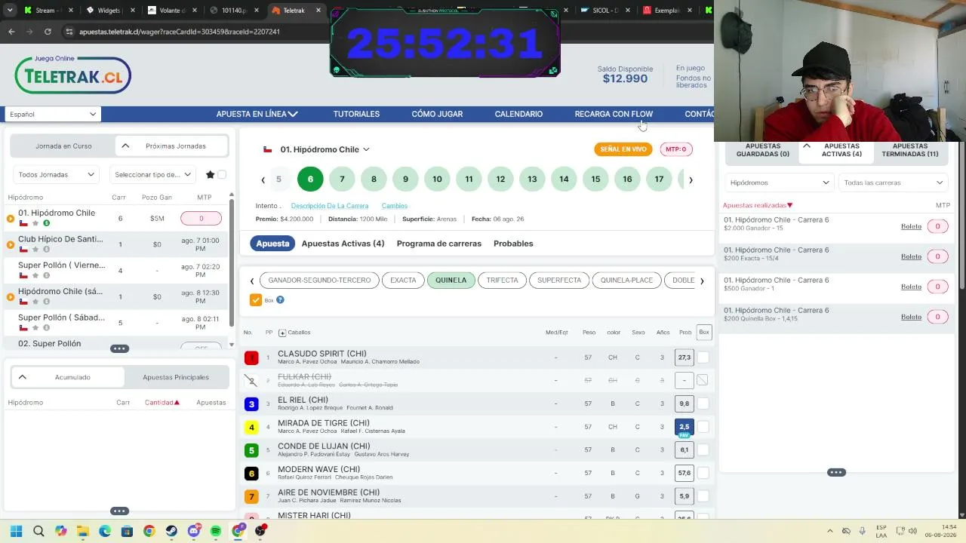The height and width of the screenshot is (543, 966).
Task: Open the Apuestas Principales tab
Action: pos(176,377)
